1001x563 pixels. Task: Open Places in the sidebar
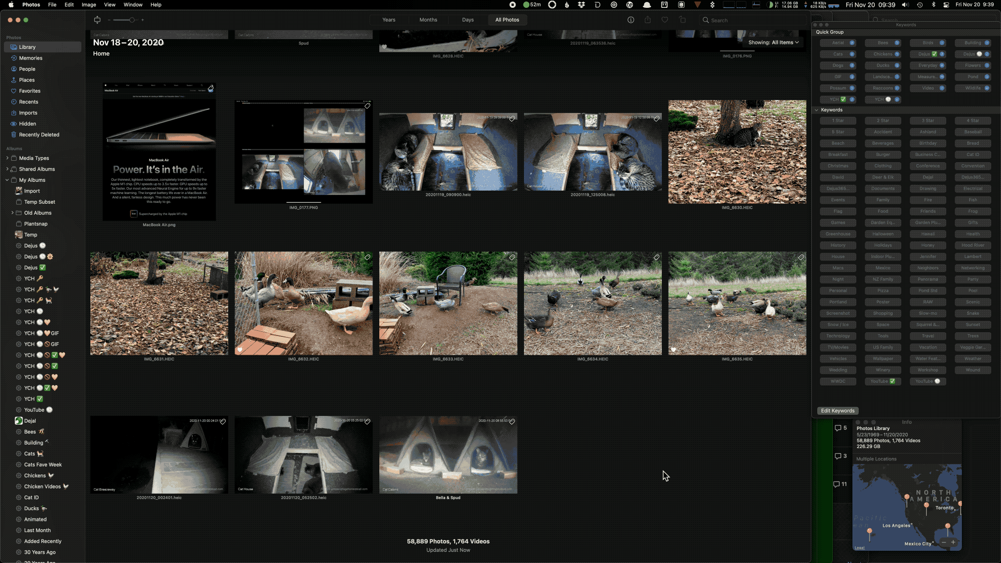coord(43,80)
